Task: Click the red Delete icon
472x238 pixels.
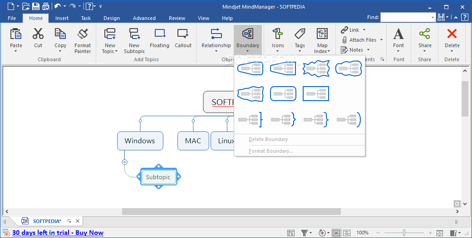Action: (x=452, y=34)
